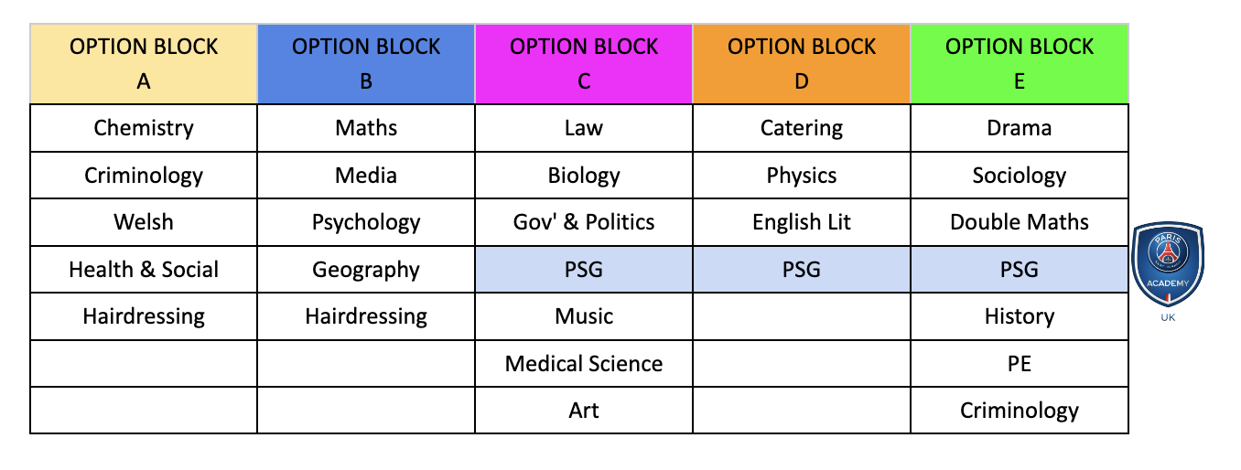
Task: Select the PSG cell under Block D
Action: click(x=802, y=270)
